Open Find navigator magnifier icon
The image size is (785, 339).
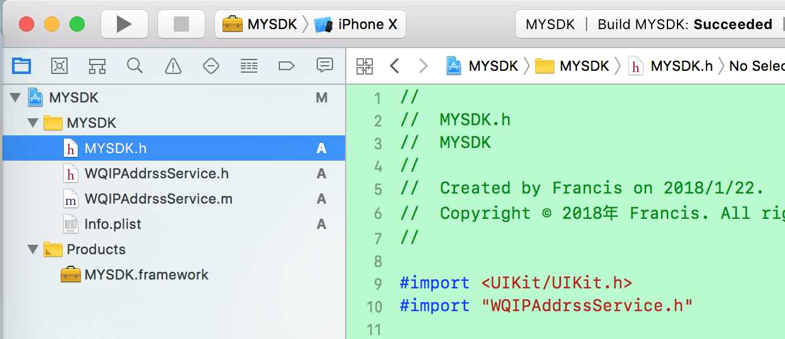[x=135, y=65]
